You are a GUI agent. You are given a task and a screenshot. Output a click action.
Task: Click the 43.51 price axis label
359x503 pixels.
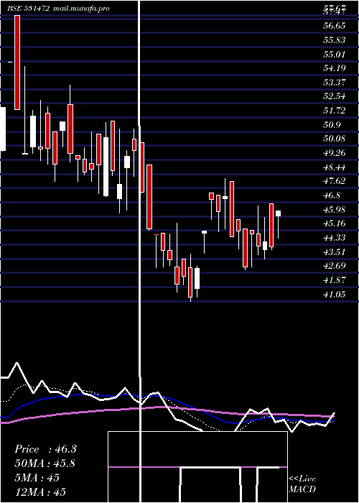(335, 251)
